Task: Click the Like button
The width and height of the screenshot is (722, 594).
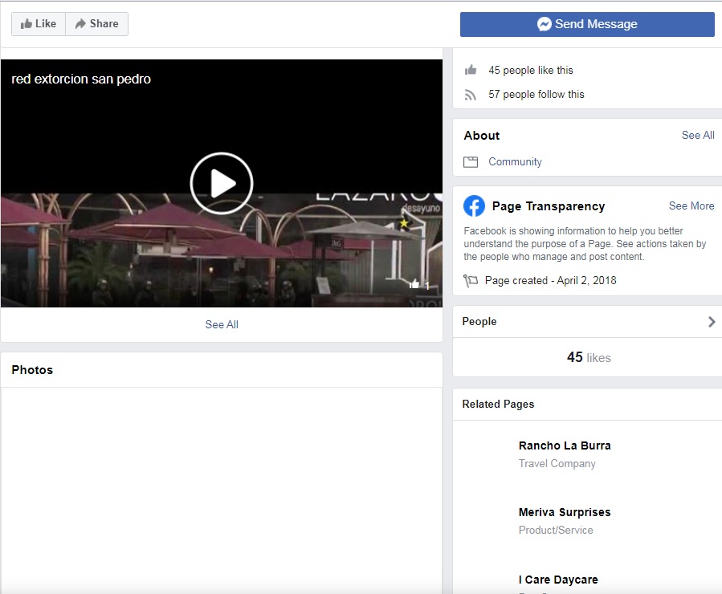Action: point(39,24)
